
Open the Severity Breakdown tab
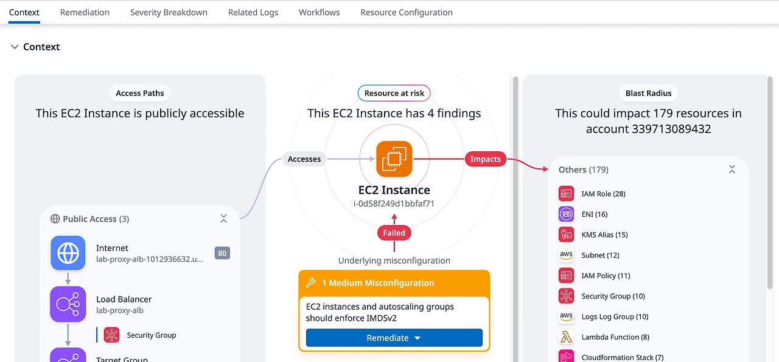coord(169,12)
